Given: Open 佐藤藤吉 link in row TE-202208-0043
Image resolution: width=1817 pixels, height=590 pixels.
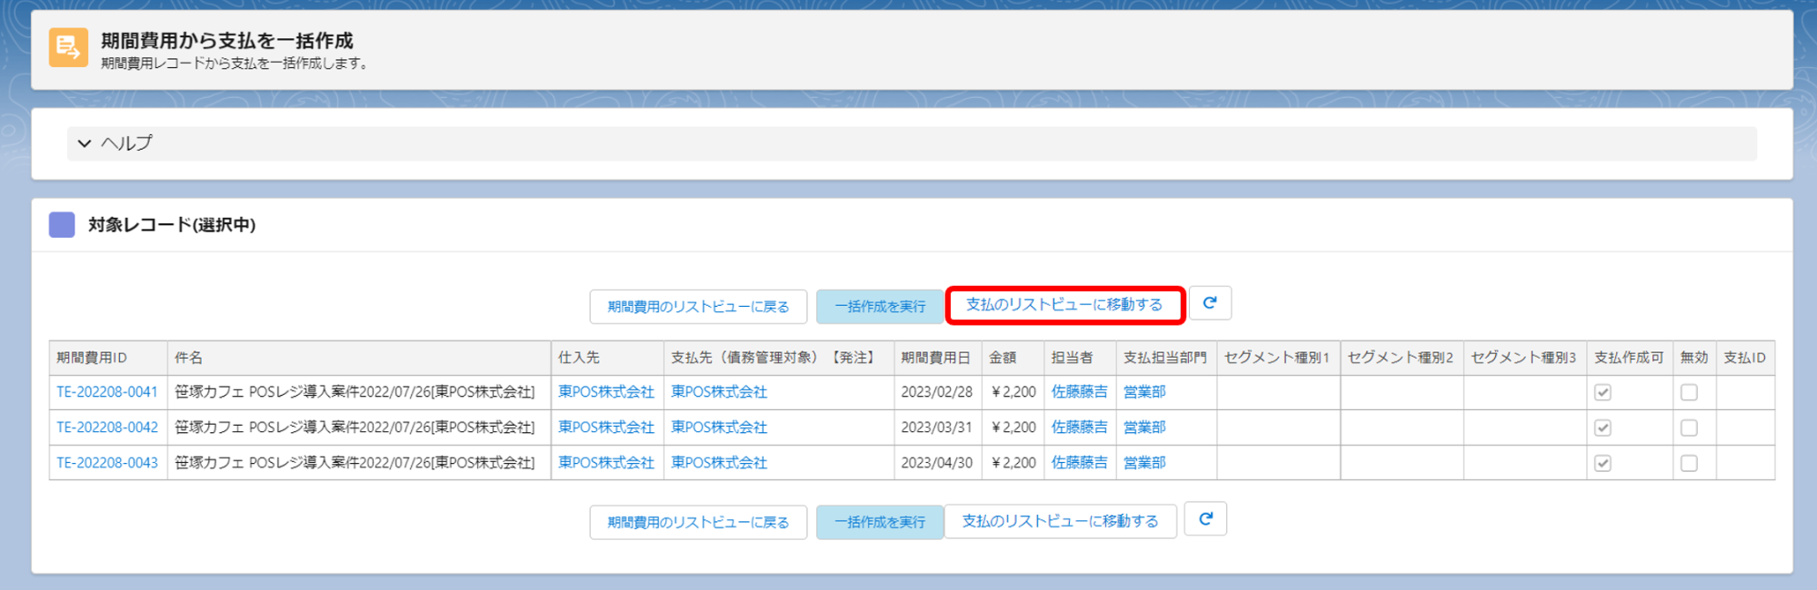Looking at the screenshot, I should tap(1080, 463).
